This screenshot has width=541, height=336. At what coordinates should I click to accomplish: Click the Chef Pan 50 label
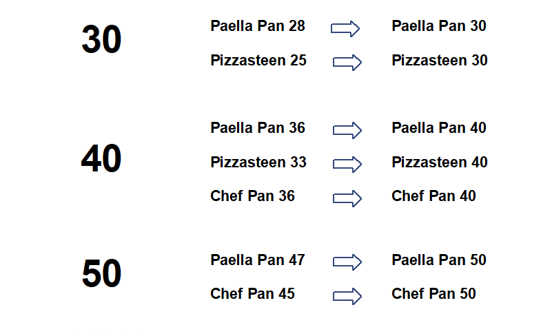pos(433,294)
